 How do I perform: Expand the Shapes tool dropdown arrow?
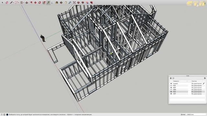24,3
